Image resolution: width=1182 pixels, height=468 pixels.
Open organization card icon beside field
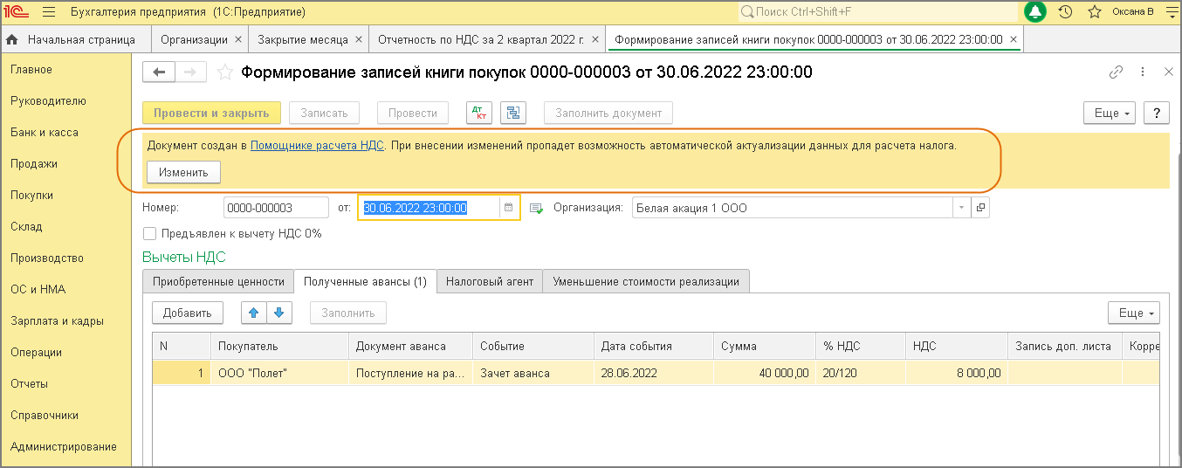point(980,208)
